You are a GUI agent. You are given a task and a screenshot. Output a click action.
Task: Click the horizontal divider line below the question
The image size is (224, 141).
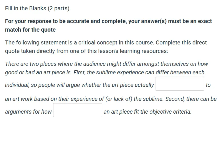[112, 137]
